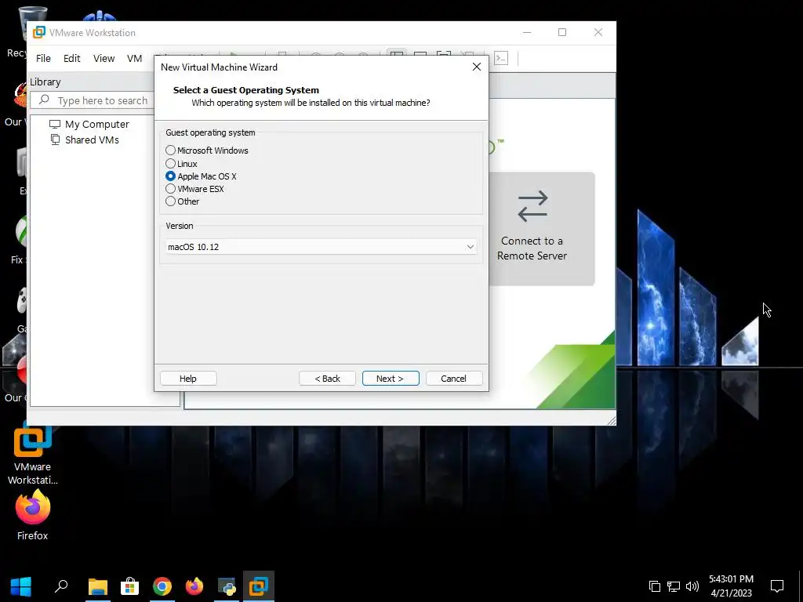The height and width of the screenshot is (602, 803).
Task: Open VMware Workstation desktop shortcut
Action: point(32,455)
